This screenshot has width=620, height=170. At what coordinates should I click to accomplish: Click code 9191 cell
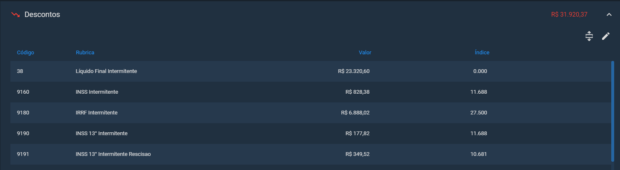[23, 154]
